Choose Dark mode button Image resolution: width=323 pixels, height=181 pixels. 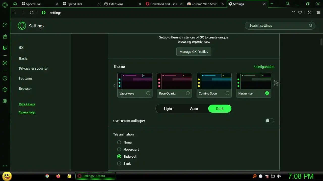(220, 109)
